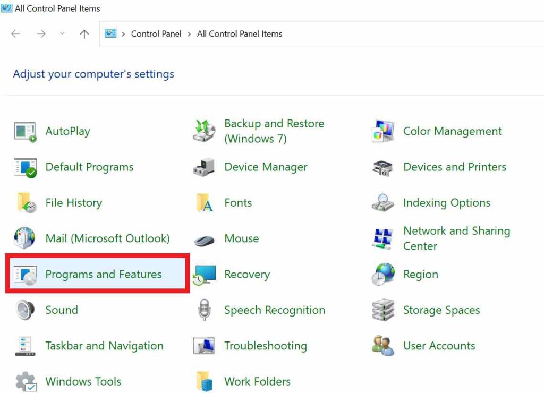Open the Recovery link
544x393 pixels.
(x=247, y=275)
